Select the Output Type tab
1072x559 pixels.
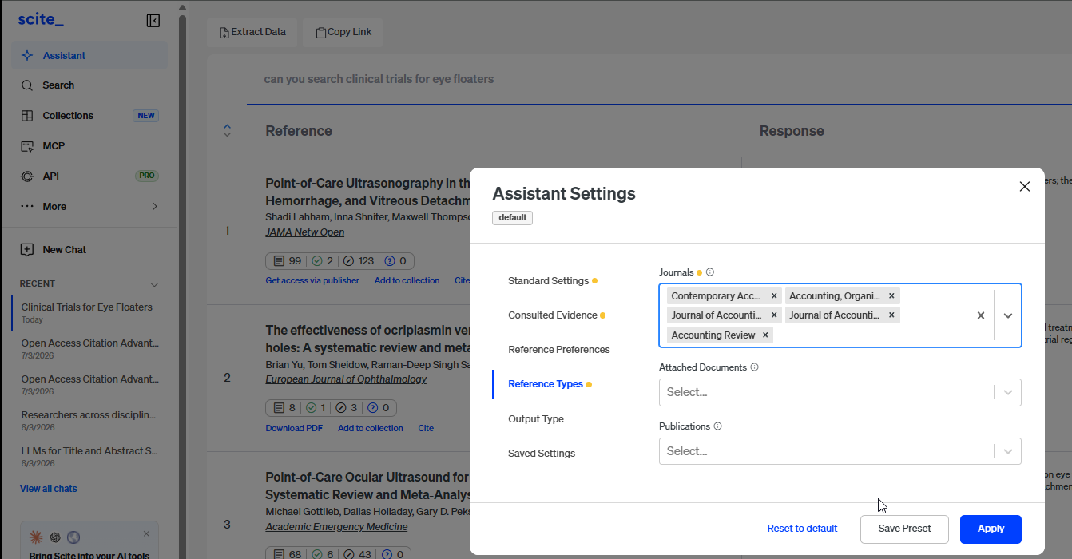[536, 419]
